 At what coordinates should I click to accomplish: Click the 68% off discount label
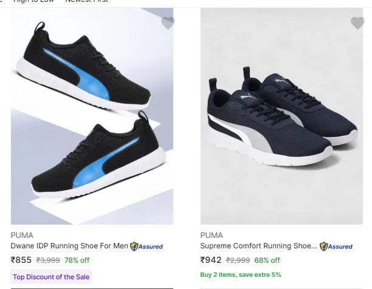tap(267, 260)
